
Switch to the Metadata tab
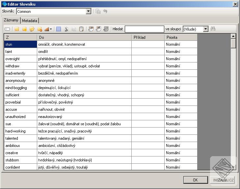click(x=30, y=21)
